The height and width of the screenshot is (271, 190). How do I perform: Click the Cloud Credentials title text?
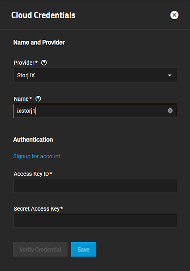(x=43, y=15)
